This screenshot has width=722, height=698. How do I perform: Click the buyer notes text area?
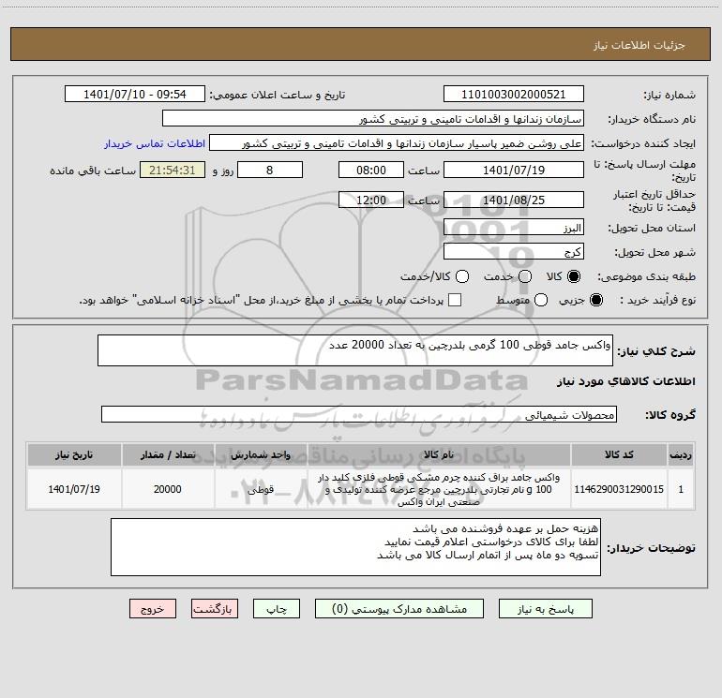pyautogui.click(x=355, y=547)
